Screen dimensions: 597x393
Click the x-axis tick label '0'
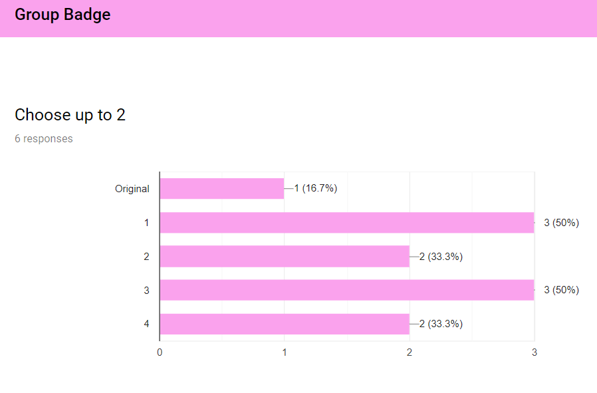point(160,352)
